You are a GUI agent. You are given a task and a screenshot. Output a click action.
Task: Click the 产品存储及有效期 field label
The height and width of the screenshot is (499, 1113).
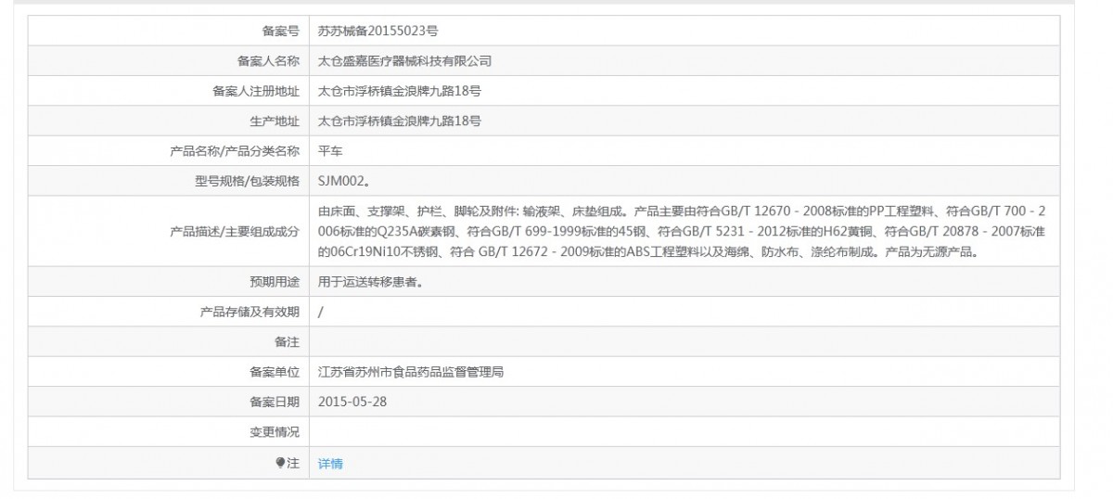[x=249, y=313]
